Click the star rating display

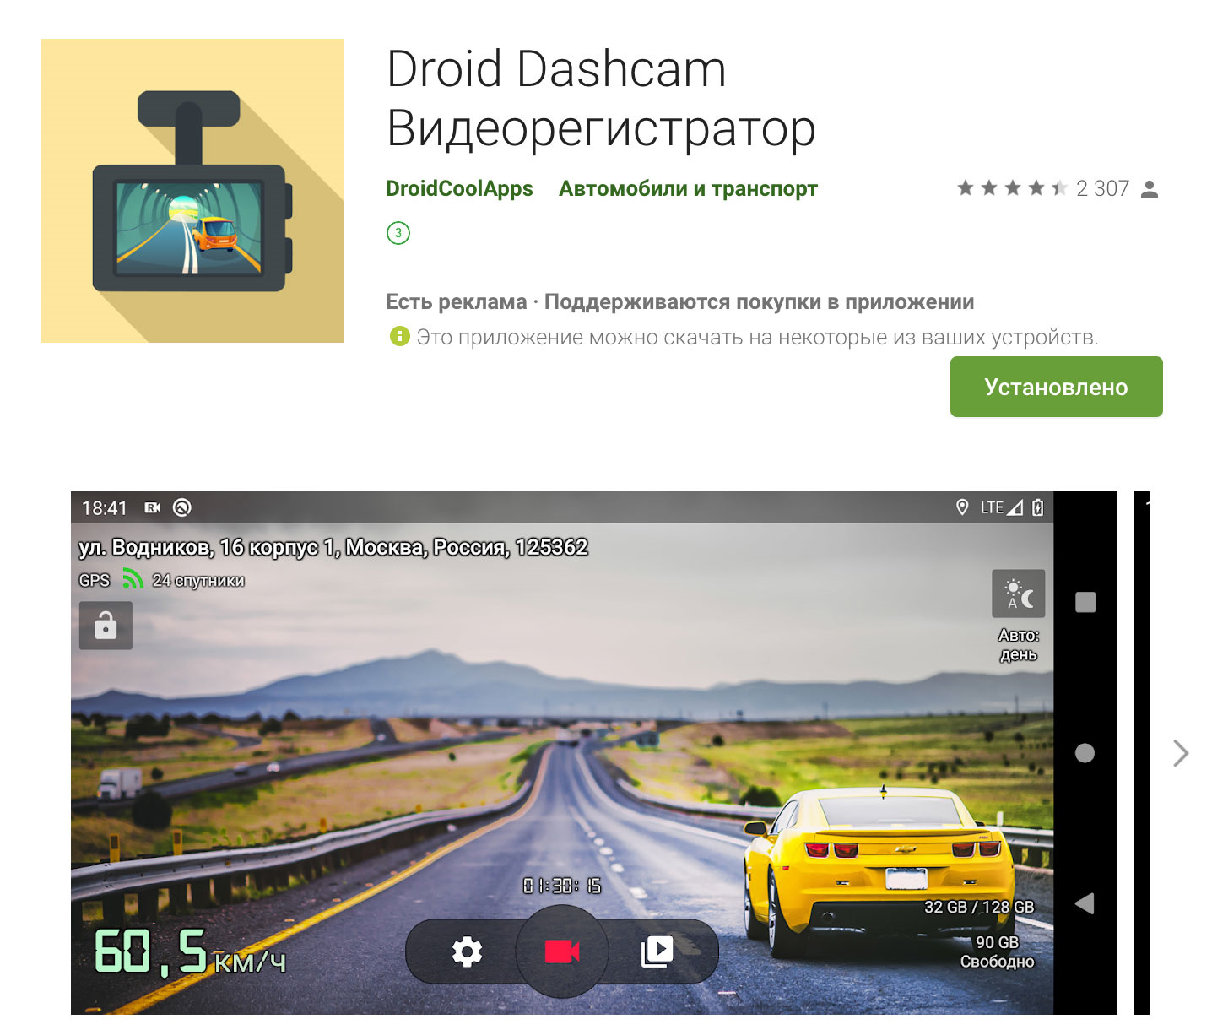(1012, 188)
